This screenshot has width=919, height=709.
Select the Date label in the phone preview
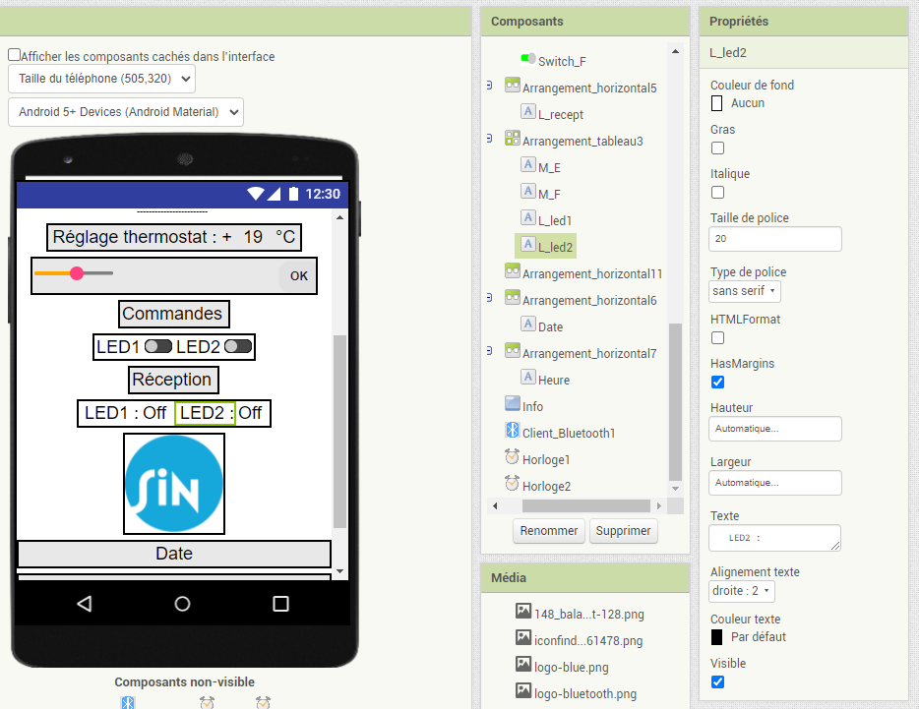tap(174, 554)
